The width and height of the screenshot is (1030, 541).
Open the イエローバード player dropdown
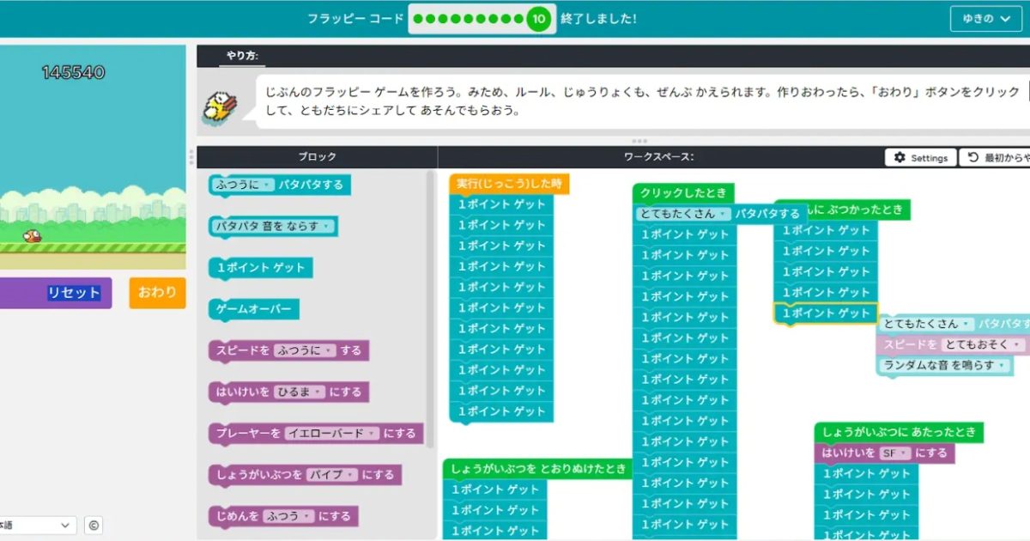pos(330,434)
